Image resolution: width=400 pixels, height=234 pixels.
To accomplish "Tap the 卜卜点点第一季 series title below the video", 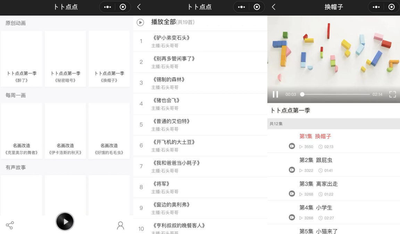I will pyautogui.click(x=290, y=111).
